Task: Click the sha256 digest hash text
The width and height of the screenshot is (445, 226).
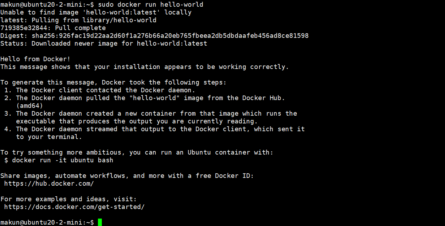Action: tap(170, 36)
